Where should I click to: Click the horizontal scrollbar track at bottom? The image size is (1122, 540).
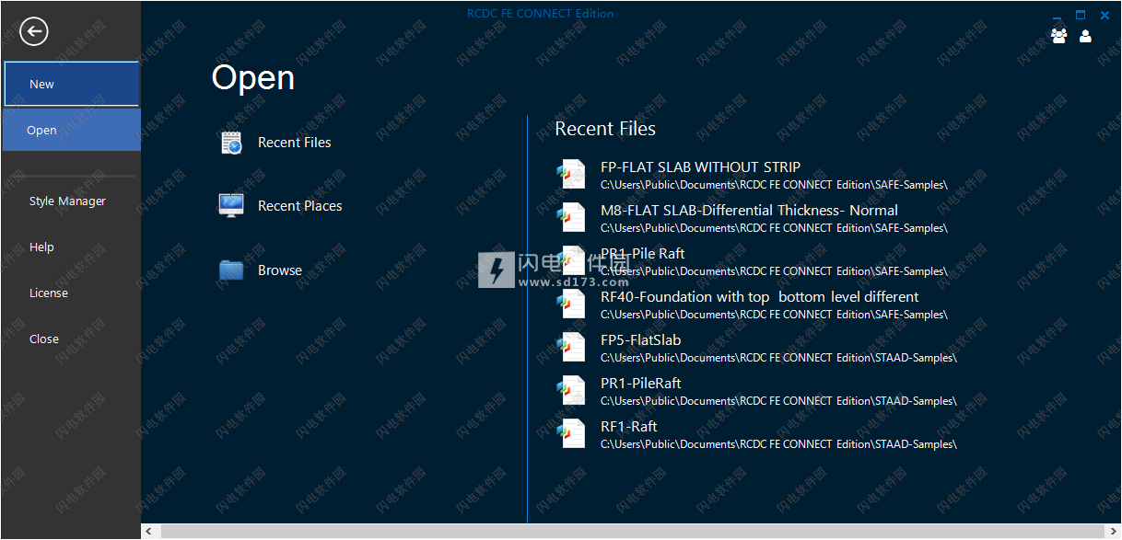pyautogui.click(x=631, y=532)
